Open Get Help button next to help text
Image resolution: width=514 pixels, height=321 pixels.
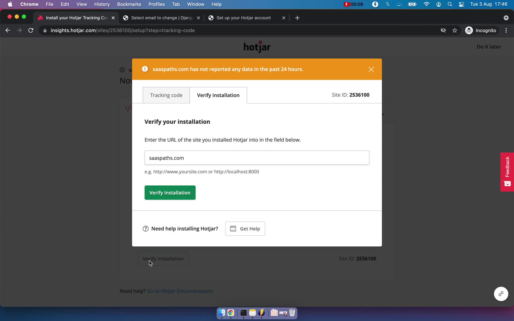click(x=245, y=228)
